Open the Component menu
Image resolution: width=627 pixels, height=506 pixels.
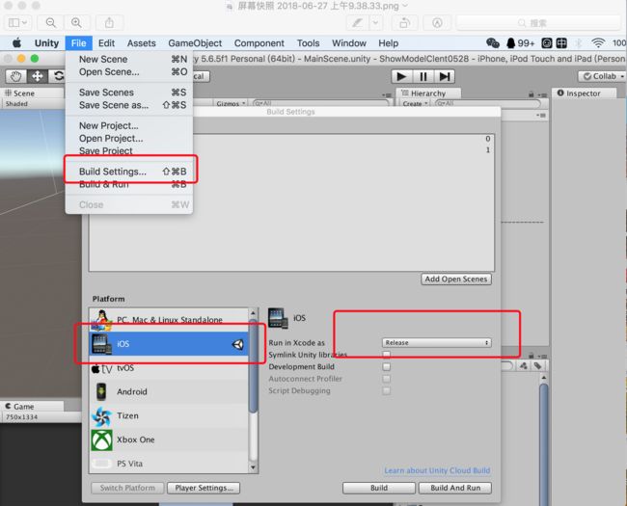[x=259, y=42]
